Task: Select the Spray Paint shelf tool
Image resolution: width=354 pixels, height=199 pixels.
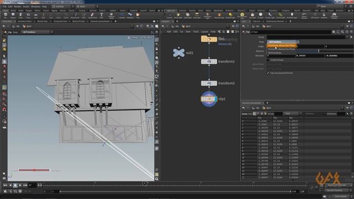Action: click(x=92, y=15)
